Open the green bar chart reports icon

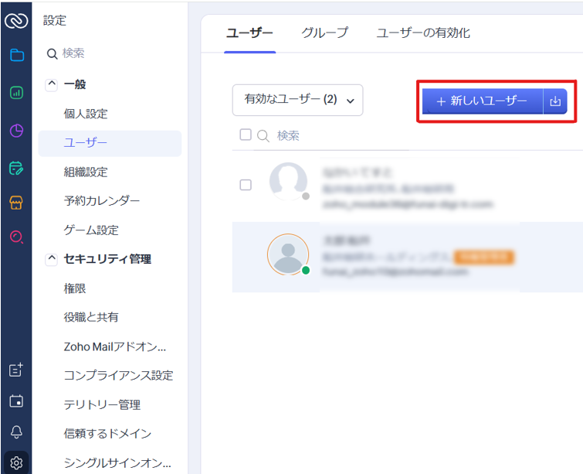(16, 92)
